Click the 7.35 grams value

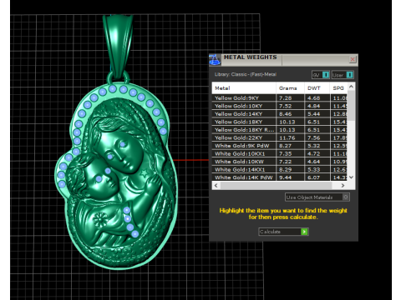tap(286, 153)
